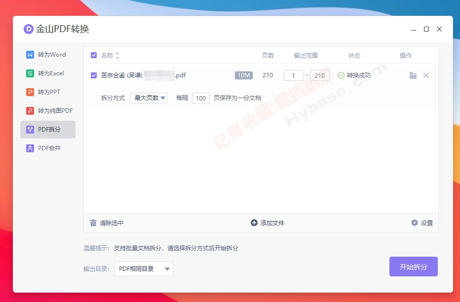The image size is (460, 302).
Task: Minimize the 金山PDF转换 window
Action: [414, 29]
